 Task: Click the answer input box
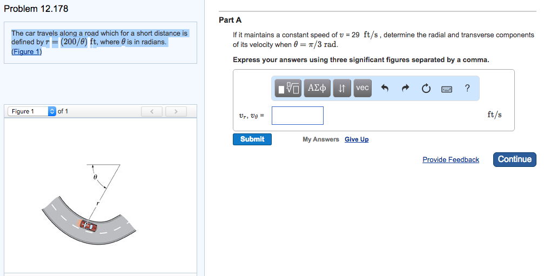pyautogui.click(x=298, y=116)
